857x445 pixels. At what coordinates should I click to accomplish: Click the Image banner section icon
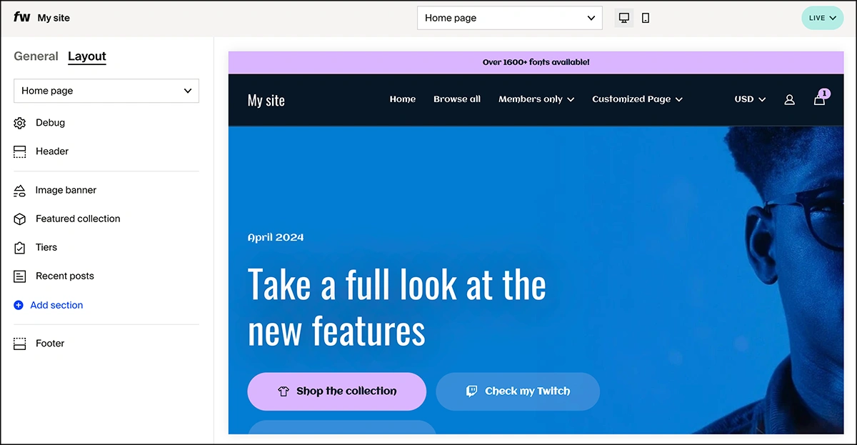(20, 191)
